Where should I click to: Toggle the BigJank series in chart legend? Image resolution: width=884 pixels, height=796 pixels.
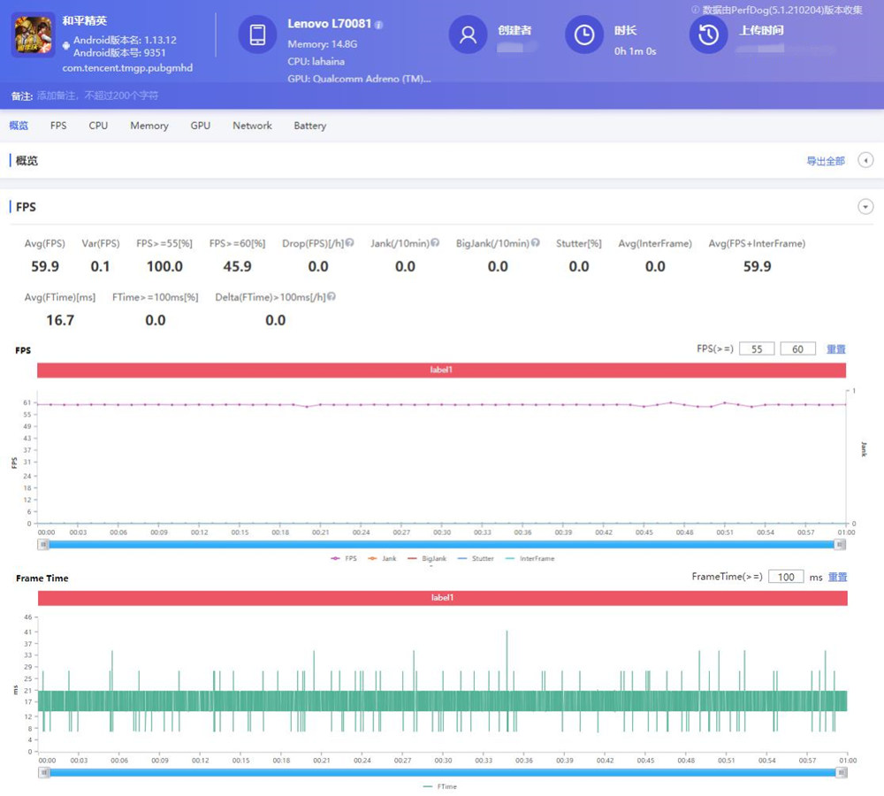(427, 558)
